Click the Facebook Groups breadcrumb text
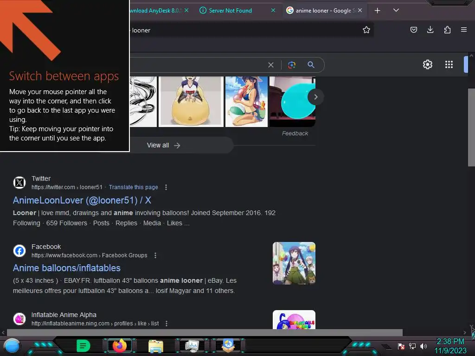The height and width of the screenshot is (356, 475). [124, 255]
